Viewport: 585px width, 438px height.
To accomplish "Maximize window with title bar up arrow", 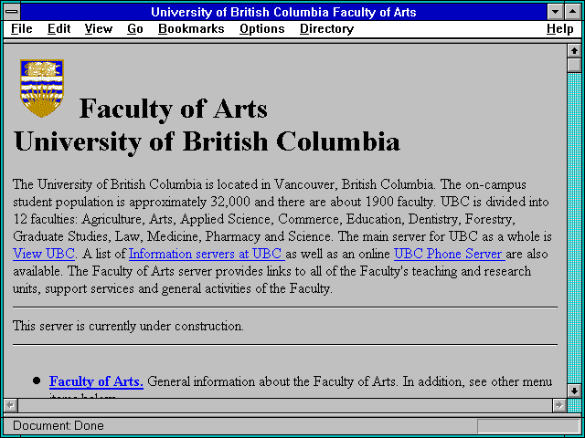I will click(x=573, y=12).
